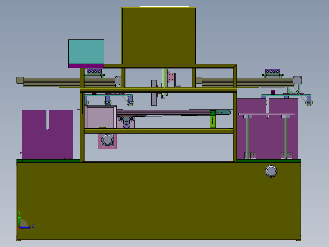Select the pink bracket with four holes
The image size is (329, 247).
171,77
